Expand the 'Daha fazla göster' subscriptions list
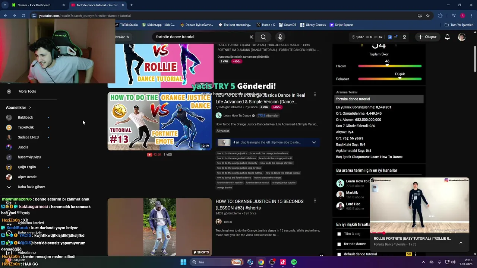477x268 pixels. pos(26,187)
